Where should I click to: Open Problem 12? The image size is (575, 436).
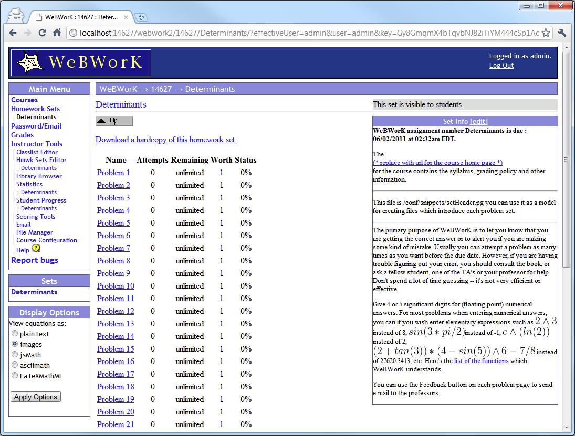pos(116,311)
